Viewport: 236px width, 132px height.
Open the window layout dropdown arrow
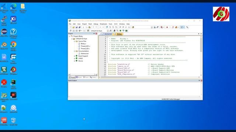(184, 27)
